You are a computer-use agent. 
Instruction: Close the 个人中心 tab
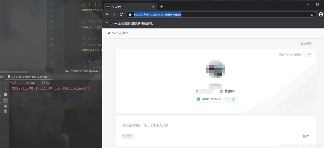pos(153,7)
